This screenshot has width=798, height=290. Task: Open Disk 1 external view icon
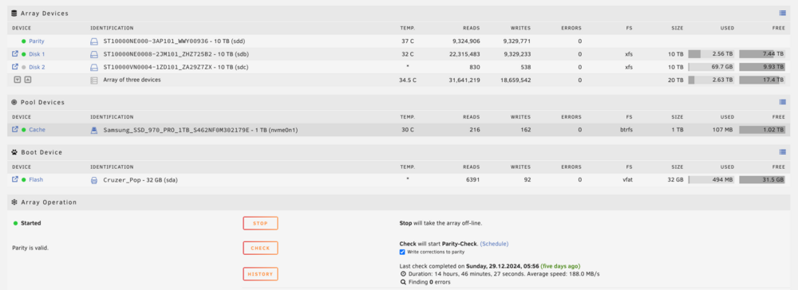point(15,54)
